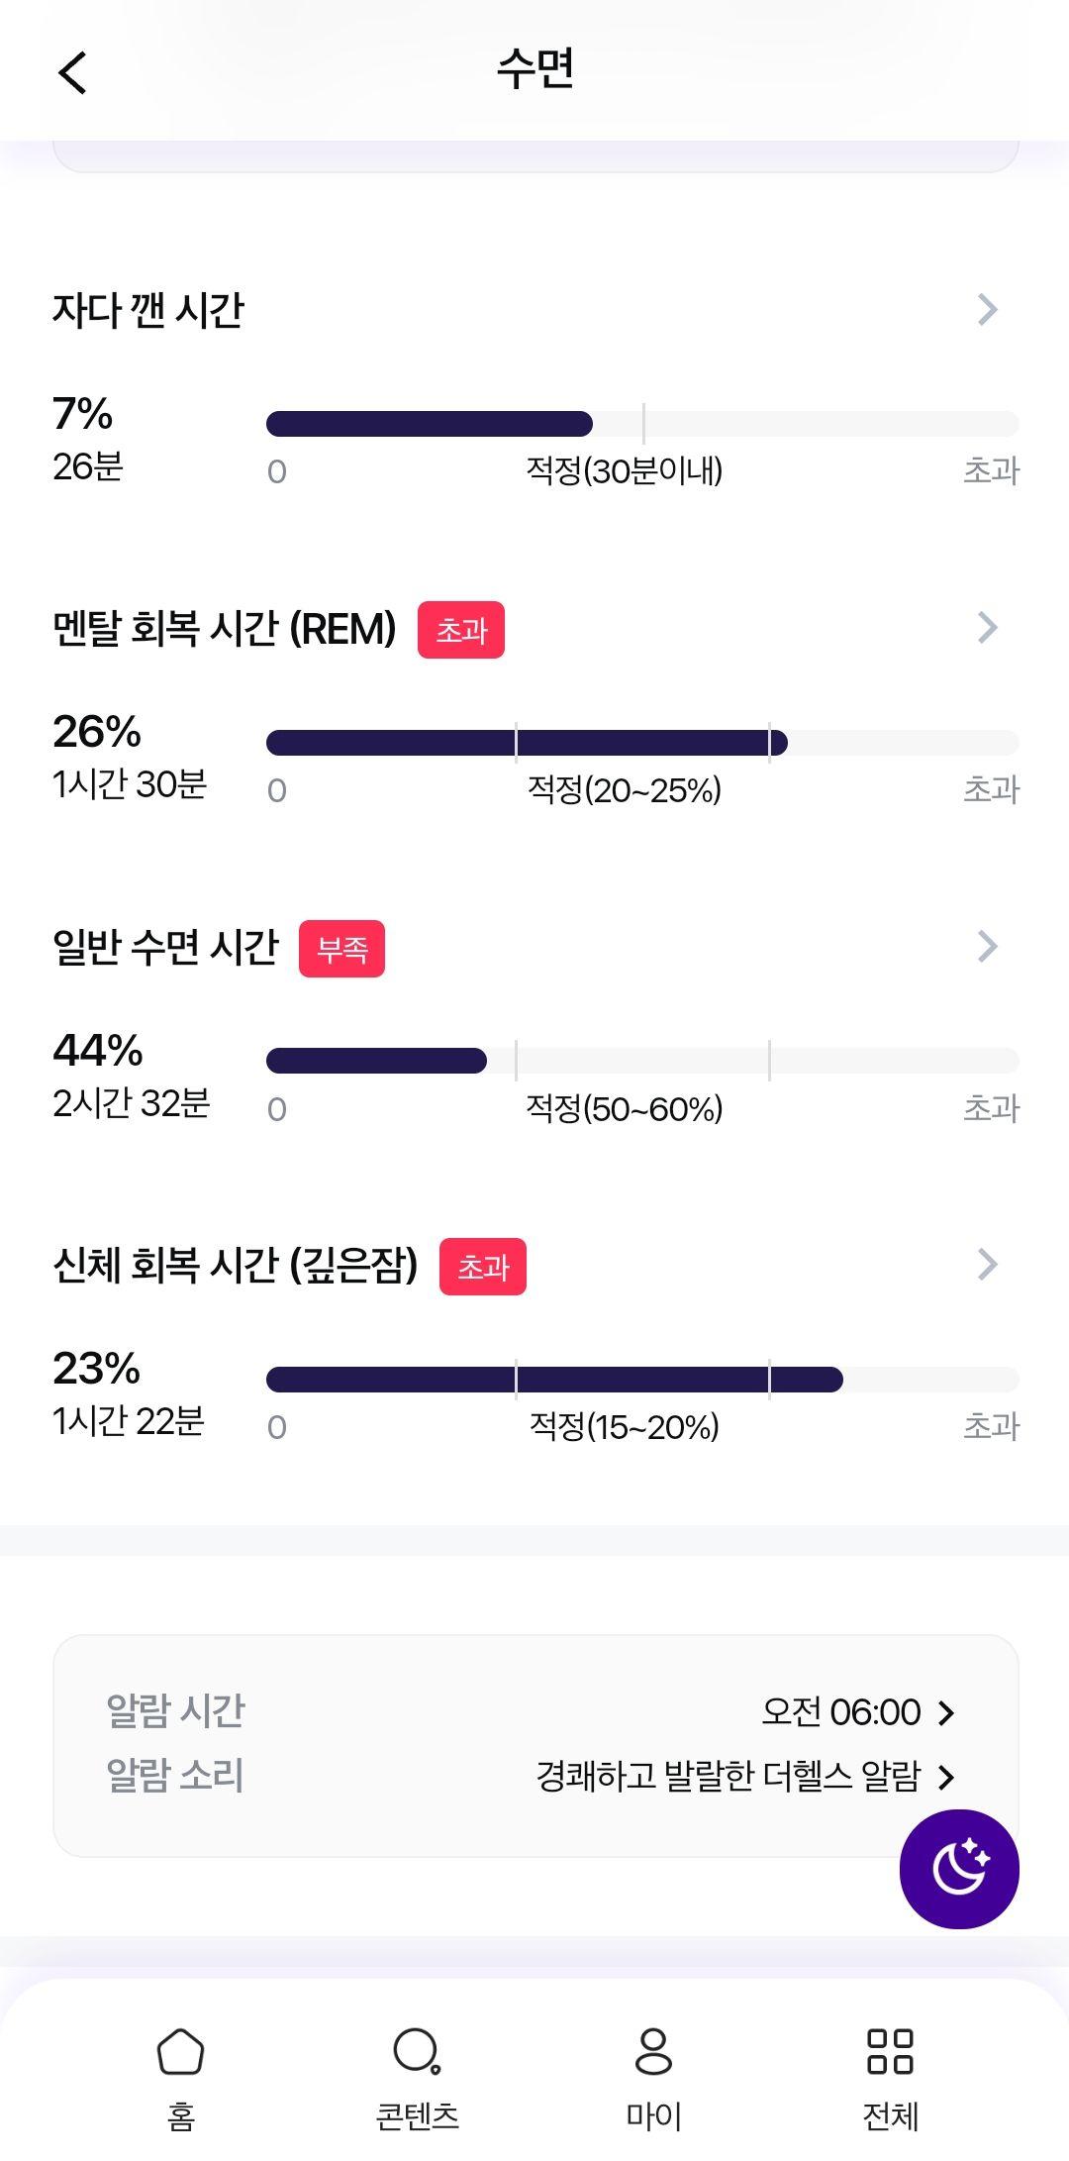1069x2161 pixels.
Task: Expand 자다 깬 시간 details chevron
Action: (x=987, y=309)
